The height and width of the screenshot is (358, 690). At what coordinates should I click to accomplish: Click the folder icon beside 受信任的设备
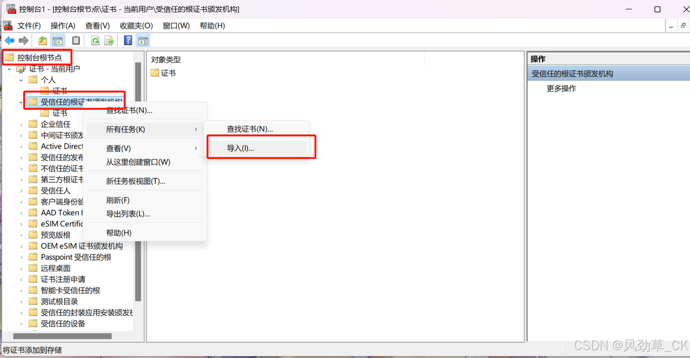click(33, 324)
